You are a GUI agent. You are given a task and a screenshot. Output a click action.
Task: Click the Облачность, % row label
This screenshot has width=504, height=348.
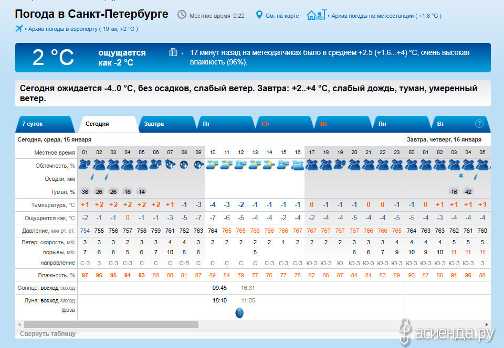55,166
